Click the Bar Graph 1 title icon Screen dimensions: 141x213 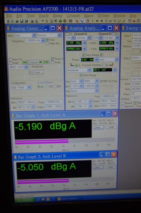click(13, 115)
